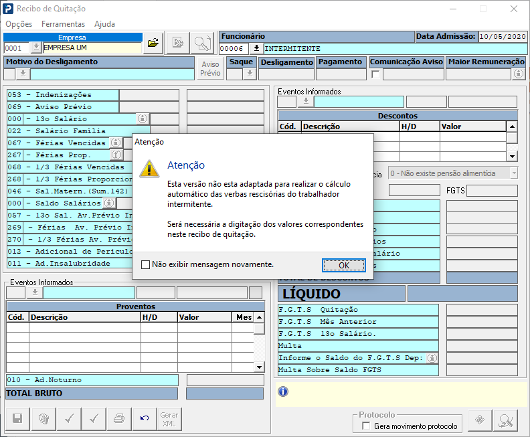The image size is (530, 437).
Task: Click the Desligamento date field
Action: point(286,74)
